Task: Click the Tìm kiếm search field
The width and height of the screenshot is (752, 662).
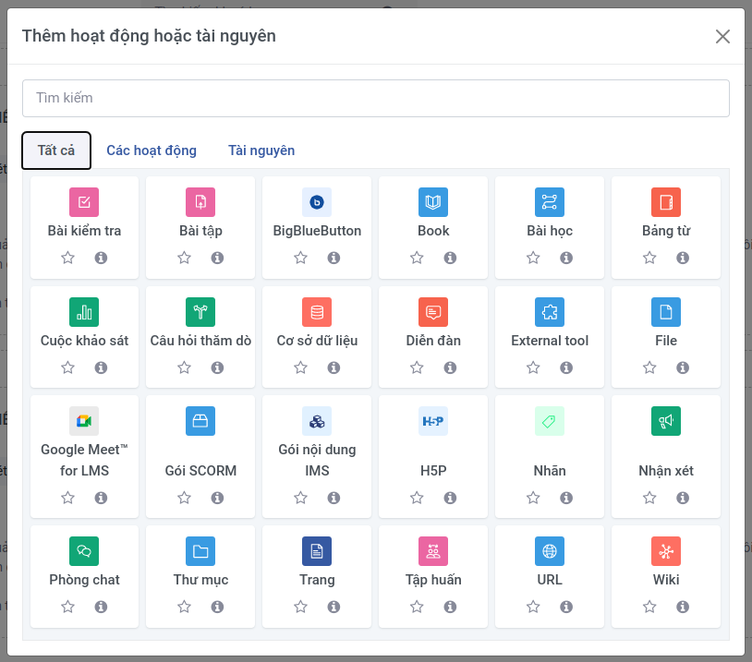Action: (x=376, y=98)
